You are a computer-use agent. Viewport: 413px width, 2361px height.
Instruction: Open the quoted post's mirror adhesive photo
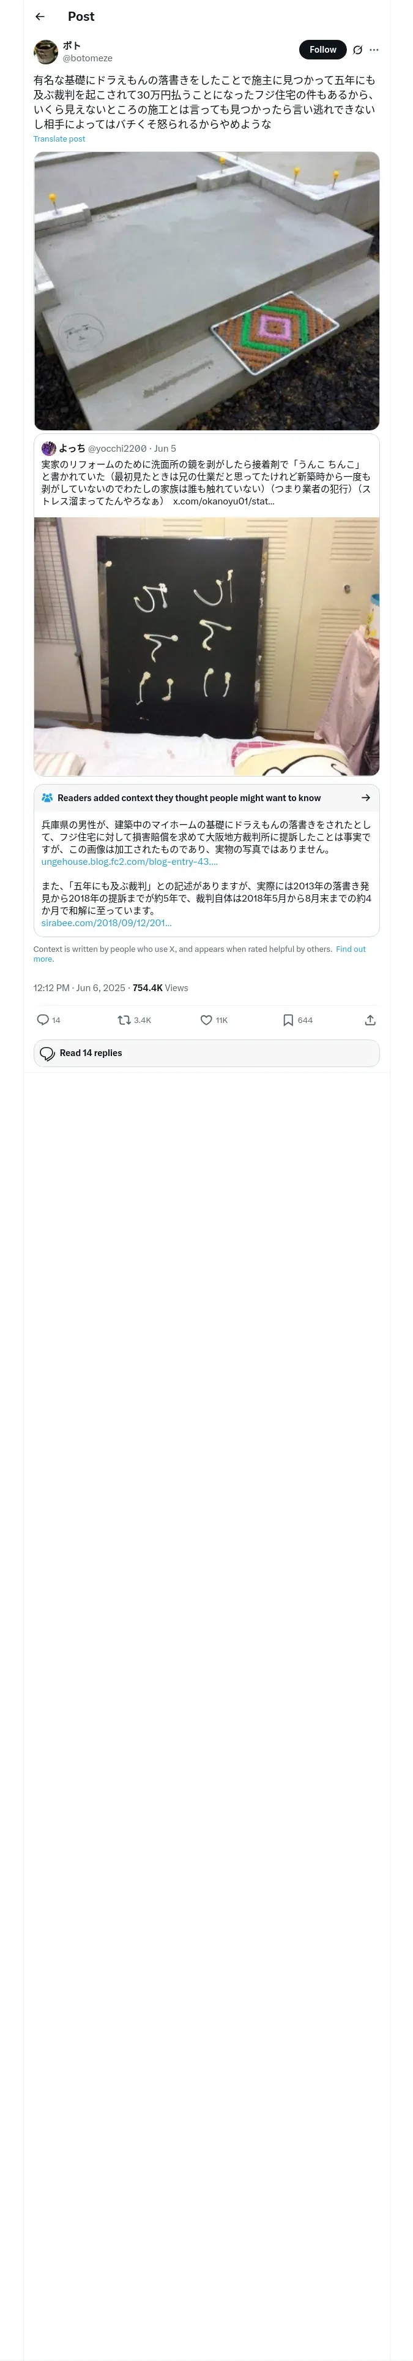coord(206,646)
